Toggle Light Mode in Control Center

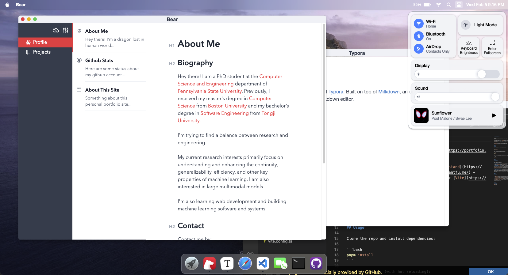pyautogui.click(x=480, y=25)
